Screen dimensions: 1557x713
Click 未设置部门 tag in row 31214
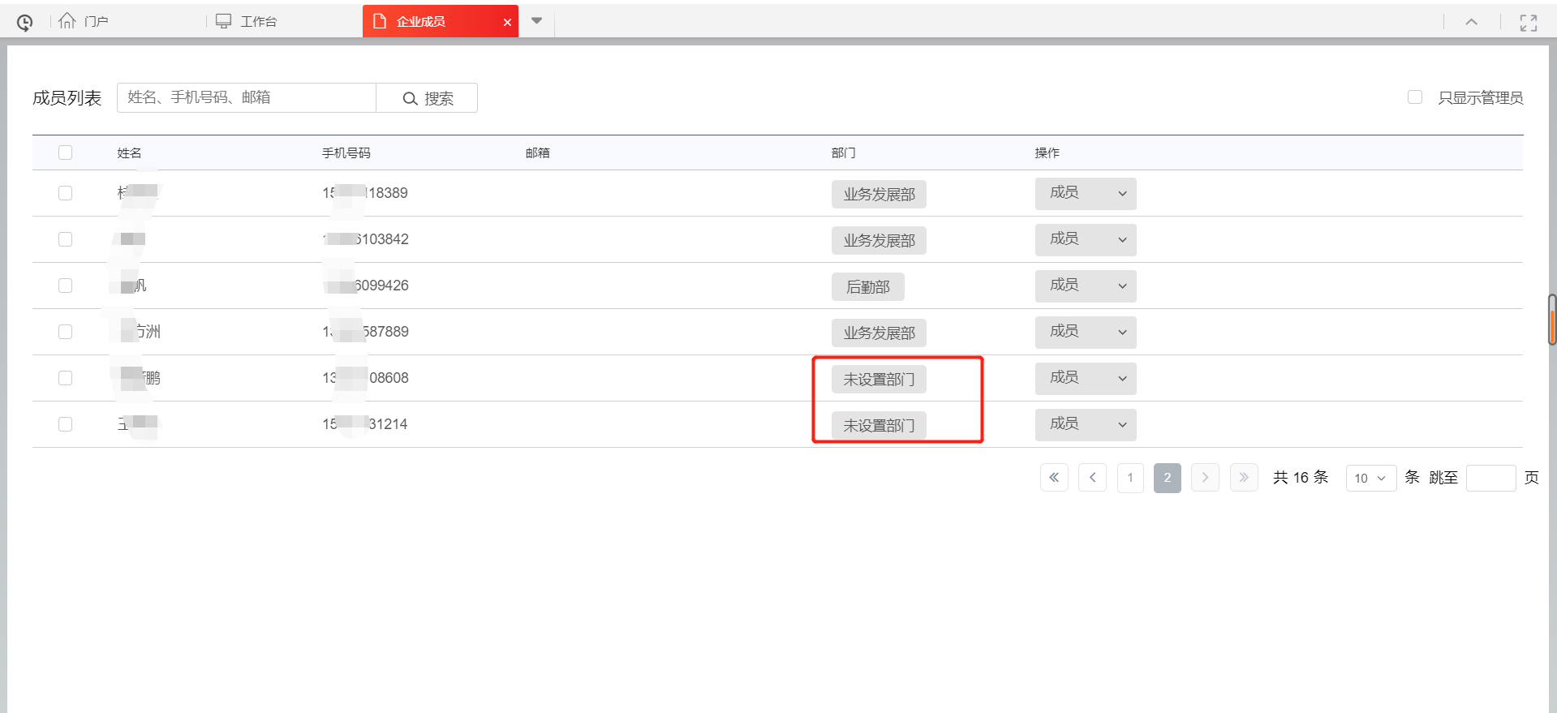pyautogui.click(x=879, y=426)
